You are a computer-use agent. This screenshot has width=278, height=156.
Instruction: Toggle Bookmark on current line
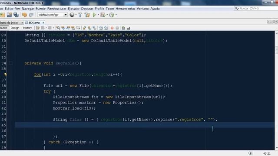(95, 28)
